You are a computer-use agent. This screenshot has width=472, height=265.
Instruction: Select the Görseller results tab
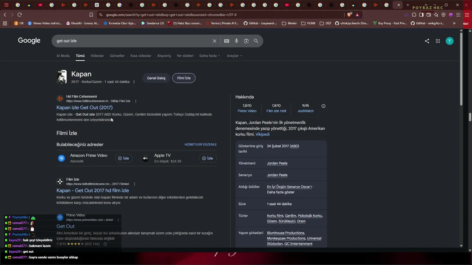(x=117, y=56)
